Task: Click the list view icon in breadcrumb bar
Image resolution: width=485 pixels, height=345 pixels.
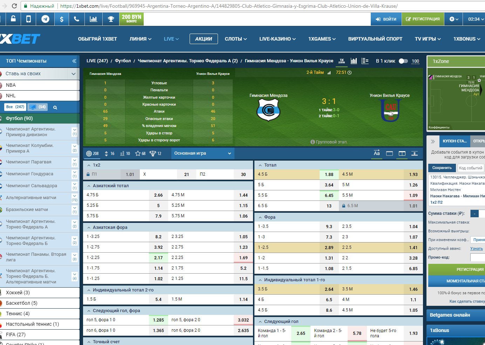Action: point(365,61)
